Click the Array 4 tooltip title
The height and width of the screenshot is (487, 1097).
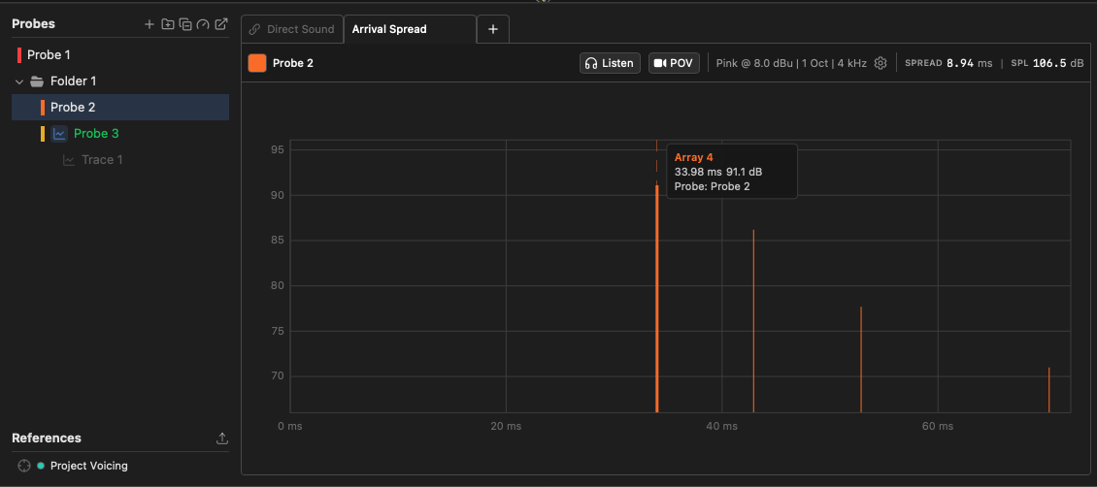pyautogui.click(x=693, y=157)
